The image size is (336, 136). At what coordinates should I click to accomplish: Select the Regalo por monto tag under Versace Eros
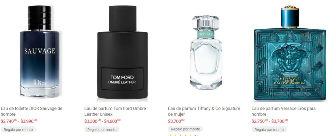tap(269, 130)
